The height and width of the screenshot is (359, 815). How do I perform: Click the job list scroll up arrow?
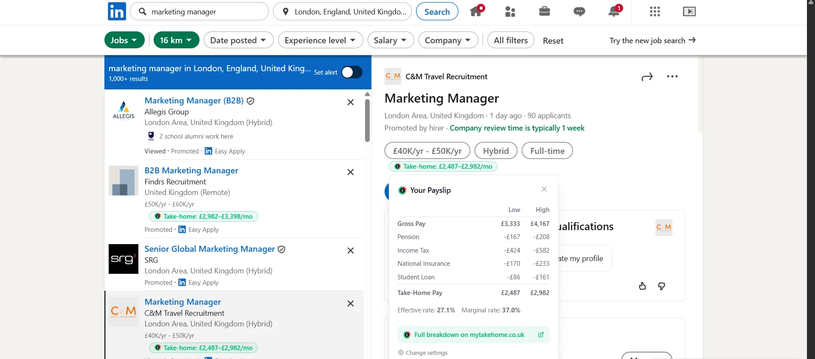[x=368, y=94]
